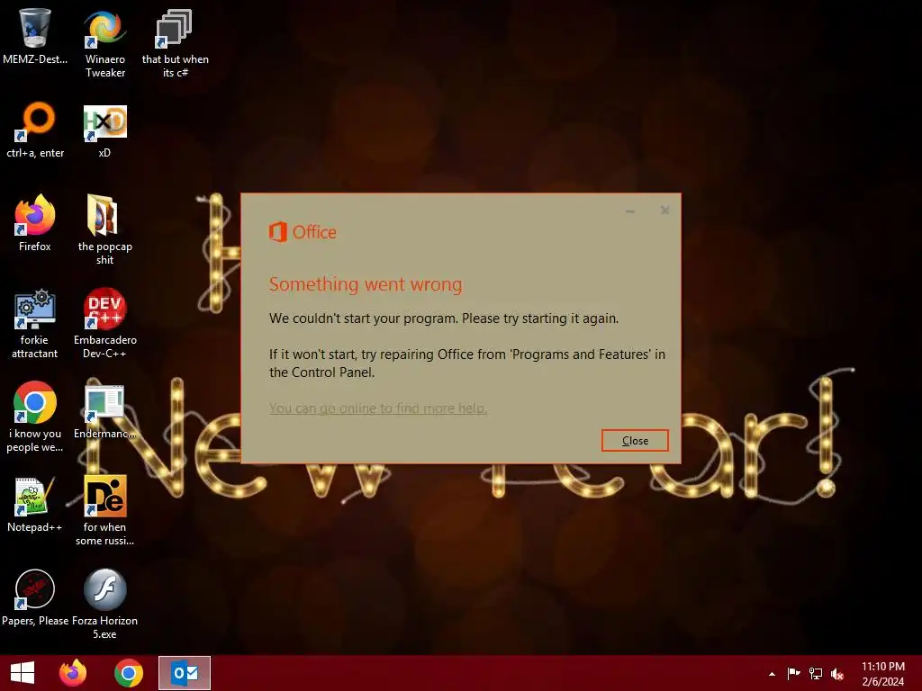922x691 pixels.
Task: Follow the 'go online to find more help' link
Action: point(378,408)
